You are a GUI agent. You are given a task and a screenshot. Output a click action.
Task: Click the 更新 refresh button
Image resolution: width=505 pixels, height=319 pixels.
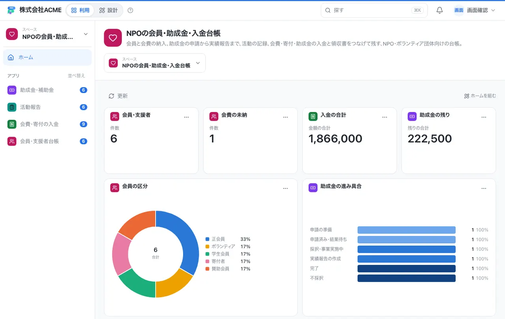(x=118, y=96)
